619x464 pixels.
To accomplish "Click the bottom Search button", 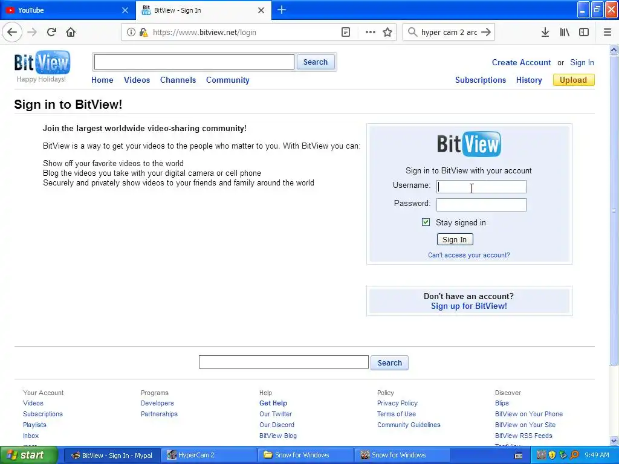I will [389, 362].
